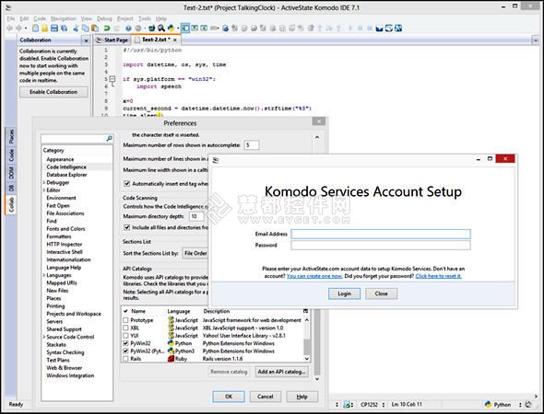Toggle the right pane toolbar icon
Viewport: 544px width, 414px height.
pyautogui.click(x=204, y=28)
